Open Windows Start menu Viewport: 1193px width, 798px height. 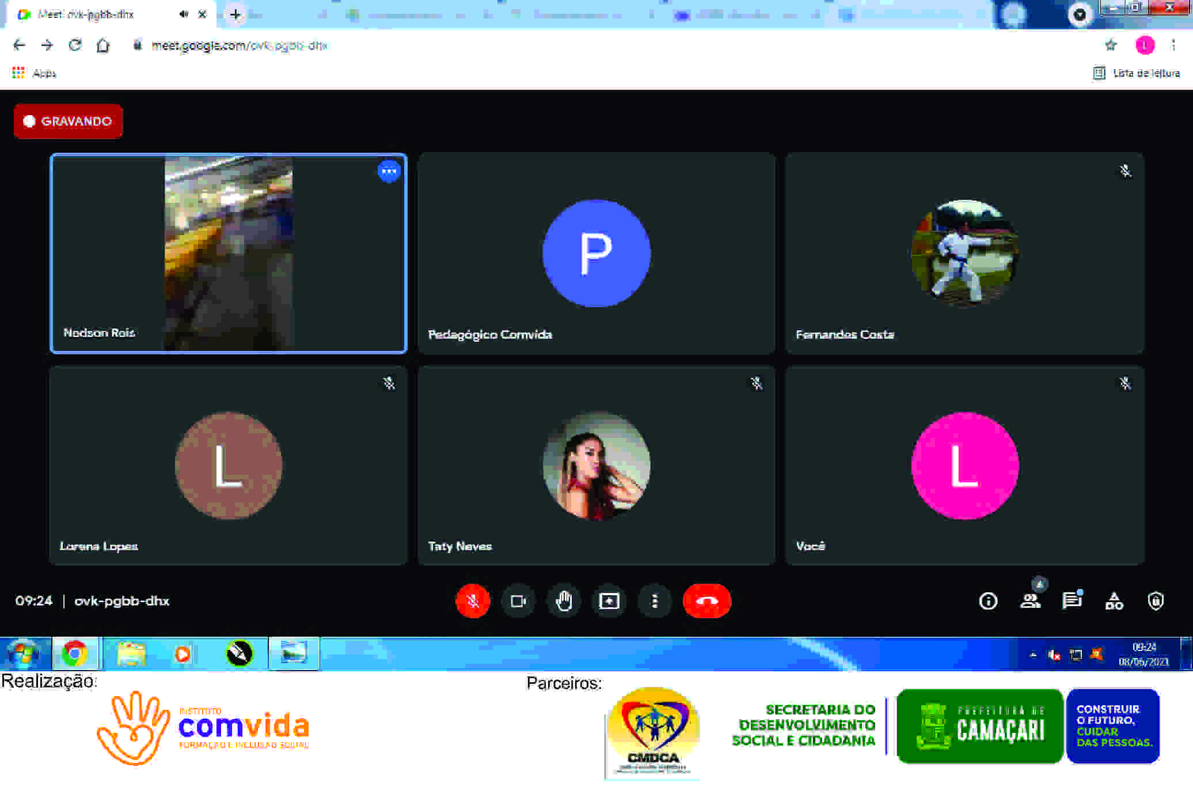click(23, 654)
